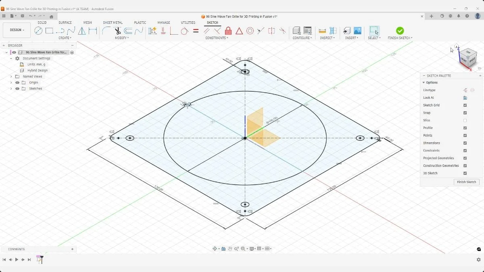Viewport: 484px width, 272px height.
Task: Select the Trim tool (scissors icon)
Action: click(x=117, y=31)
